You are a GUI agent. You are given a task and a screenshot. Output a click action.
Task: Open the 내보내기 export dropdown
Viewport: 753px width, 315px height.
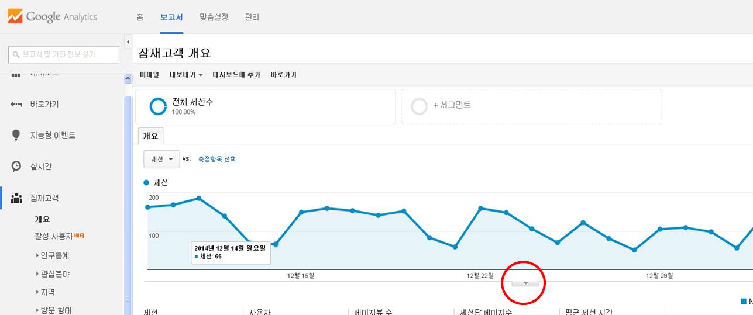point(186,75)
